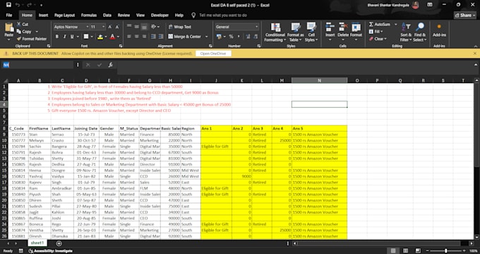Toggle Wrap Text for the cell
The height and width of the screenshot is (254, 480).
pyautogui.click(x=180, y=27)
